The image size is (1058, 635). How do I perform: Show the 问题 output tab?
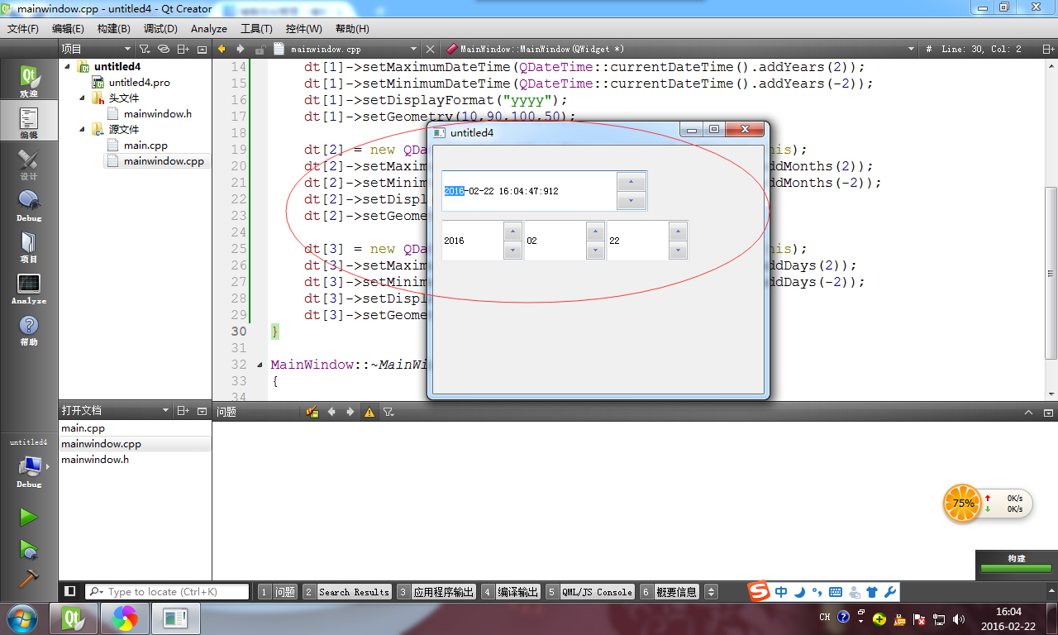[x=277, y=592]
